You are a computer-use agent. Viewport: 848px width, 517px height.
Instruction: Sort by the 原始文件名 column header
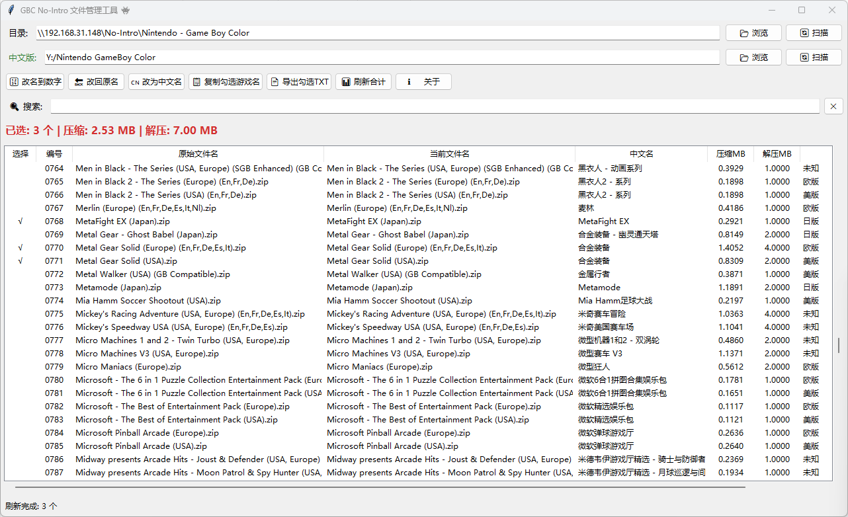(198, 154)
